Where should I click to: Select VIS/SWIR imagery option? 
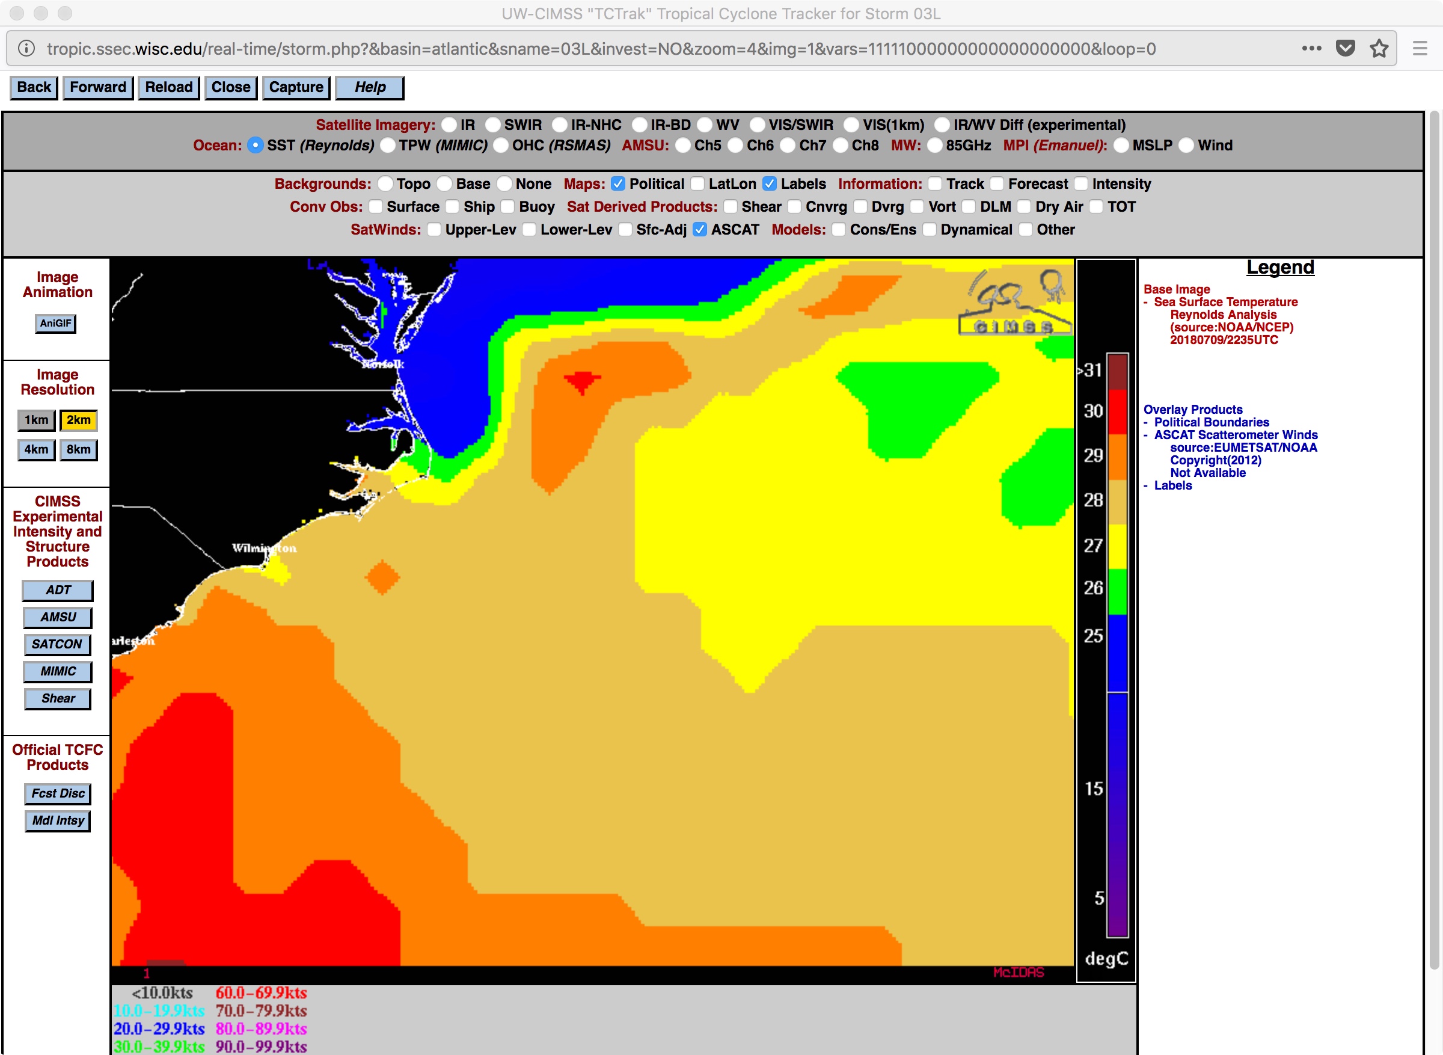[757, 125]
